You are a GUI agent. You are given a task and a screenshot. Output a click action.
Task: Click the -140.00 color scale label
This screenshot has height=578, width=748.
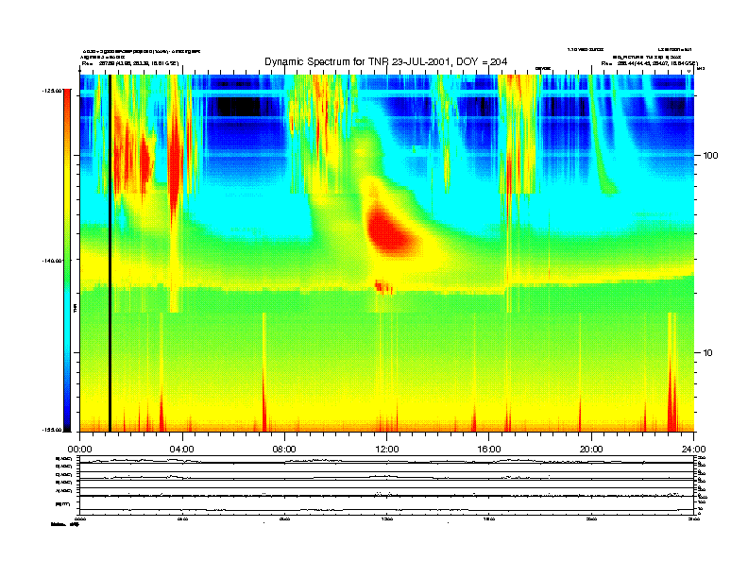(52, 261)
